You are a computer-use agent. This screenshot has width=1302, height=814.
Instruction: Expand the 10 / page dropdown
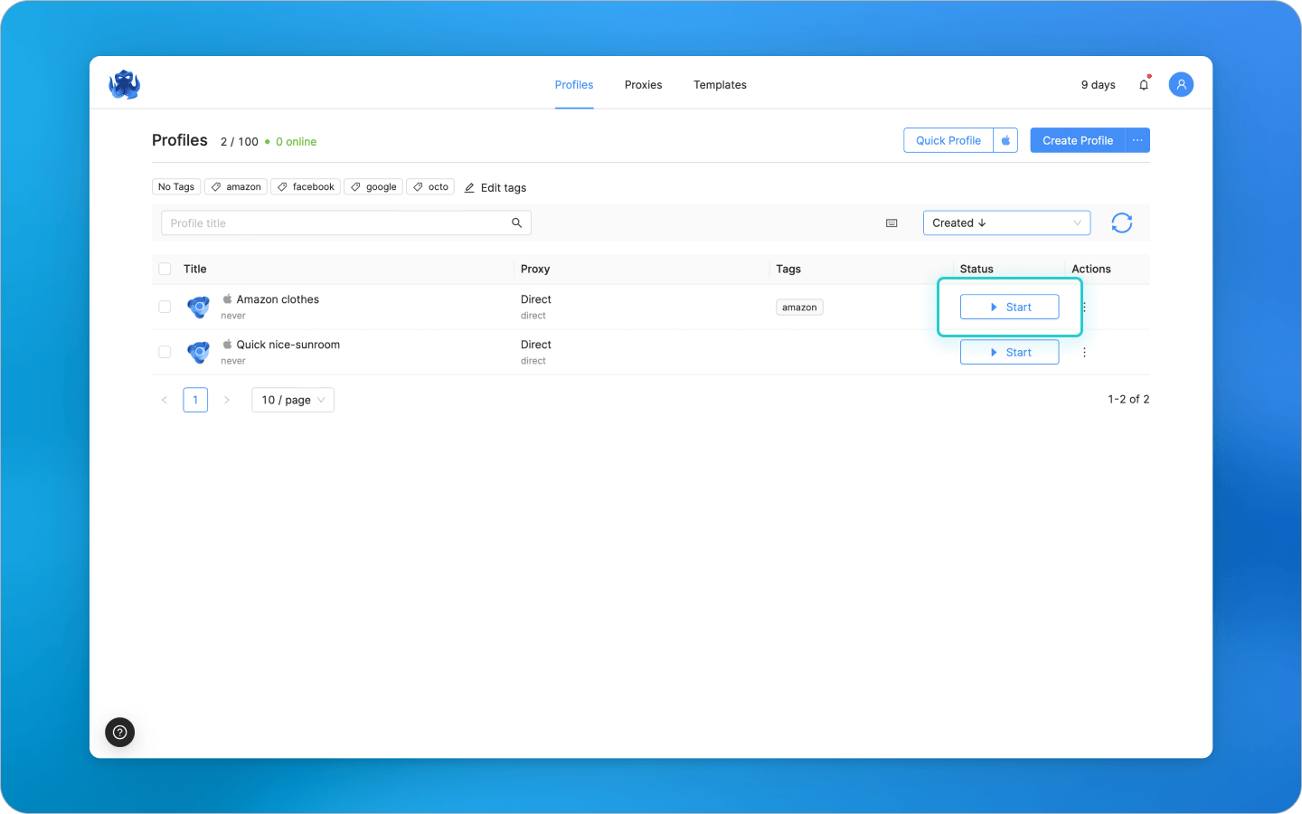pyautogui.click(x=292, y=399)
